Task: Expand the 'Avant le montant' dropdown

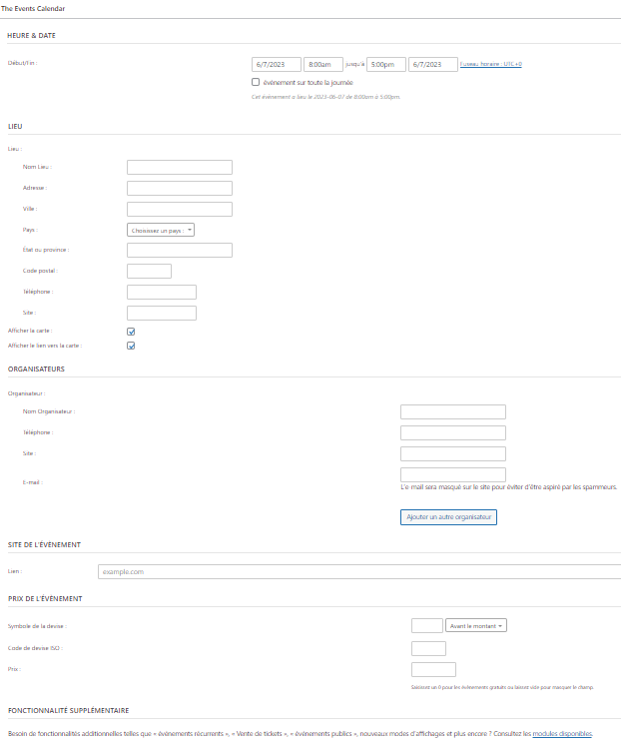Action: 476,626
